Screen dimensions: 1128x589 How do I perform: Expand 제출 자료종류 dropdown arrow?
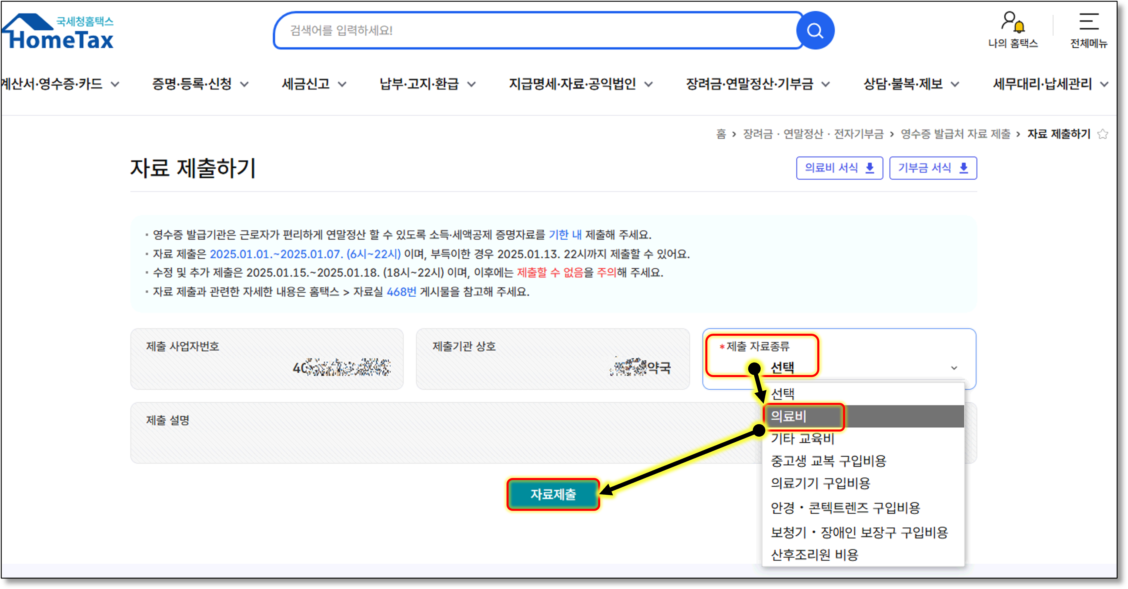pyautogui.click(x=954, y=368)
